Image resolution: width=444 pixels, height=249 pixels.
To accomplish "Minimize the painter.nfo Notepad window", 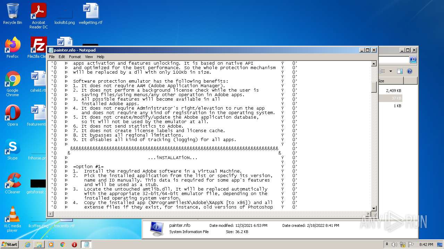I will click(x=362, y=50).
